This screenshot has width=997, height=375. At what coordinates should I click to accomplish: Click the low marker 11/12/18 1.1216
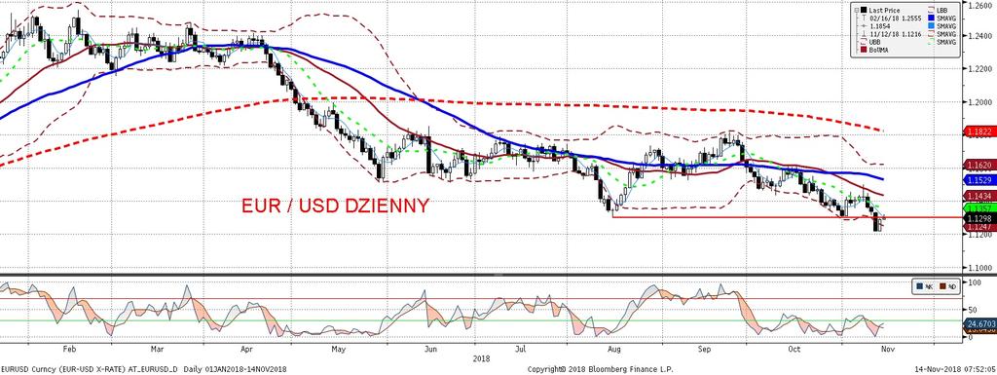892,34
